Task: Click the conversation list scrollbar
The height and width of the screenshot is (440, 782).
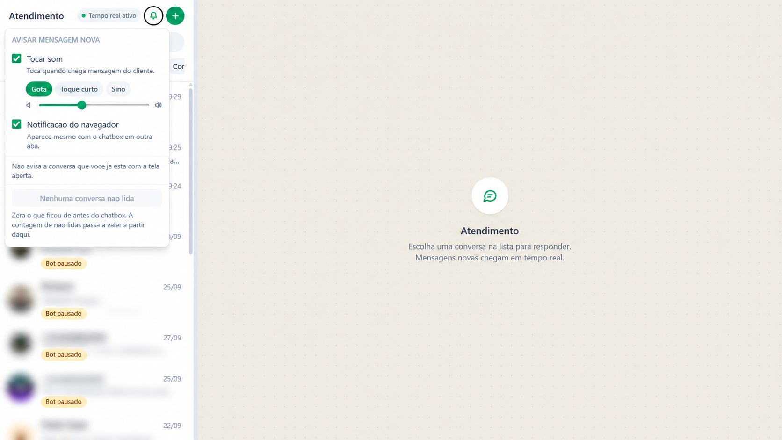Action: 191,171
